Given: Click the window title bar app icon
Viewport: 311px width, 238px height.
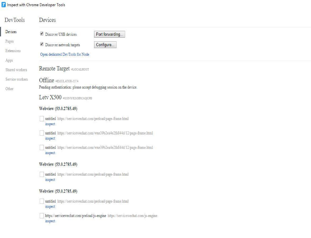Looking at the screenshot, I should pyautogui.click(x=3, y=5).
